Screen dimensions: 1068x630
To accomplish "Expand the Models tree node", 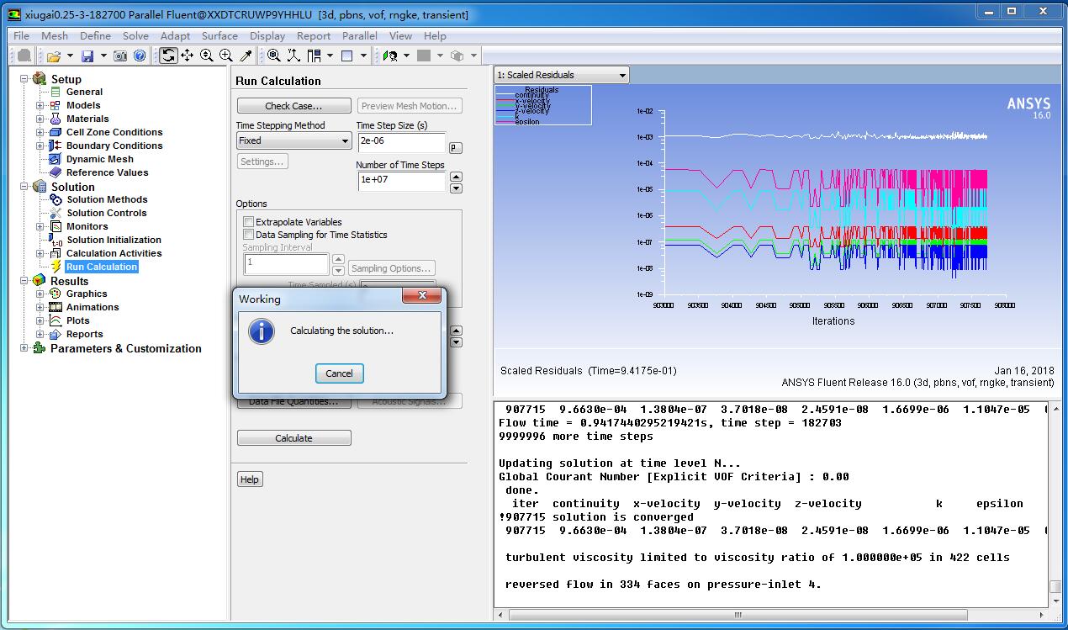I will [x=40, y=105].
